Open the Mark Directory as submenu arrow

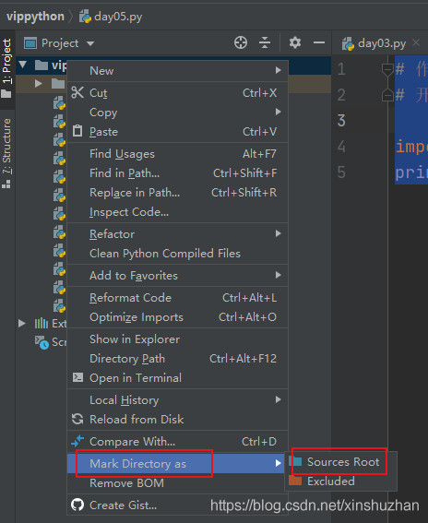[278, 463]
